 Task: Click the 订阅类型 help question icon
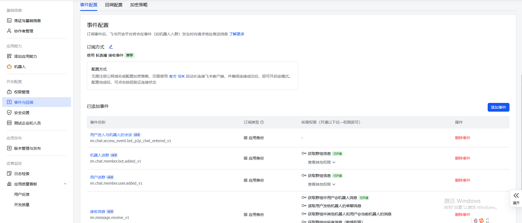262,122
